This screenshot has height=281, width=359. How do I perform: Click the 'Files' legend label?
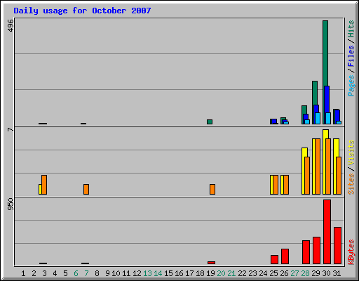coord(351,56)
